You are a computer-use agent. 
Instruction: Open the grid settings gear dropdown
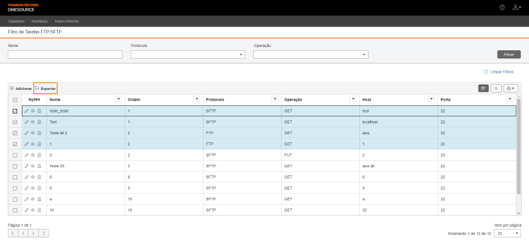point(511,88)
